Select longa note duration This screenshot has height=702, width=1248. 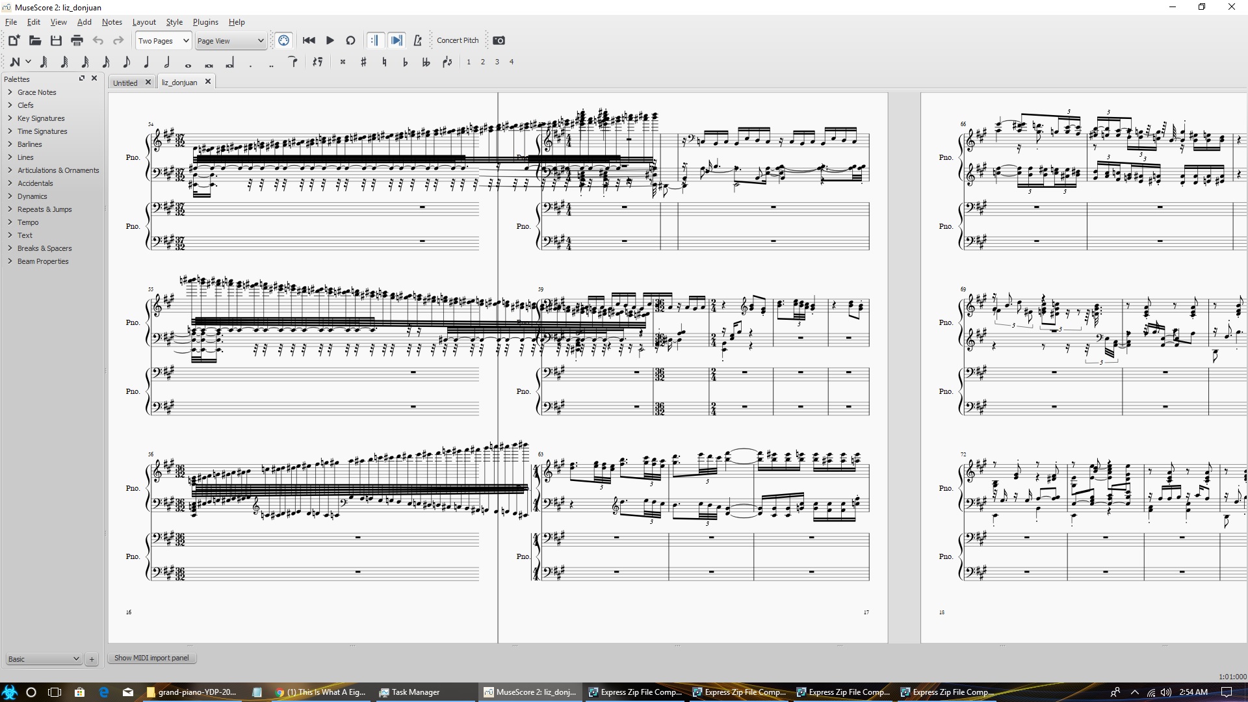pos(230,63)
